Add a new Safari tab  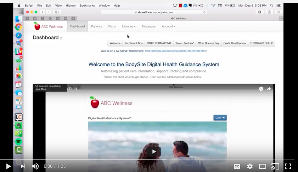(282, 18)
